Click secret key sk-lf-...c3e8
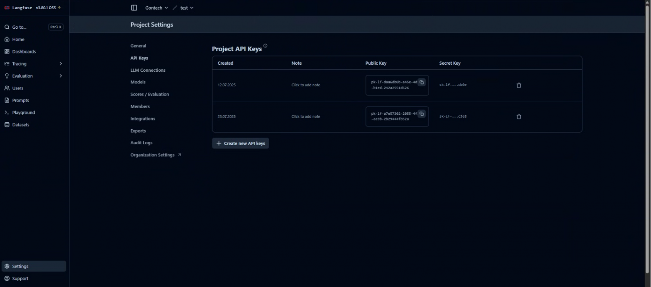651x287 pixels. 453,116
